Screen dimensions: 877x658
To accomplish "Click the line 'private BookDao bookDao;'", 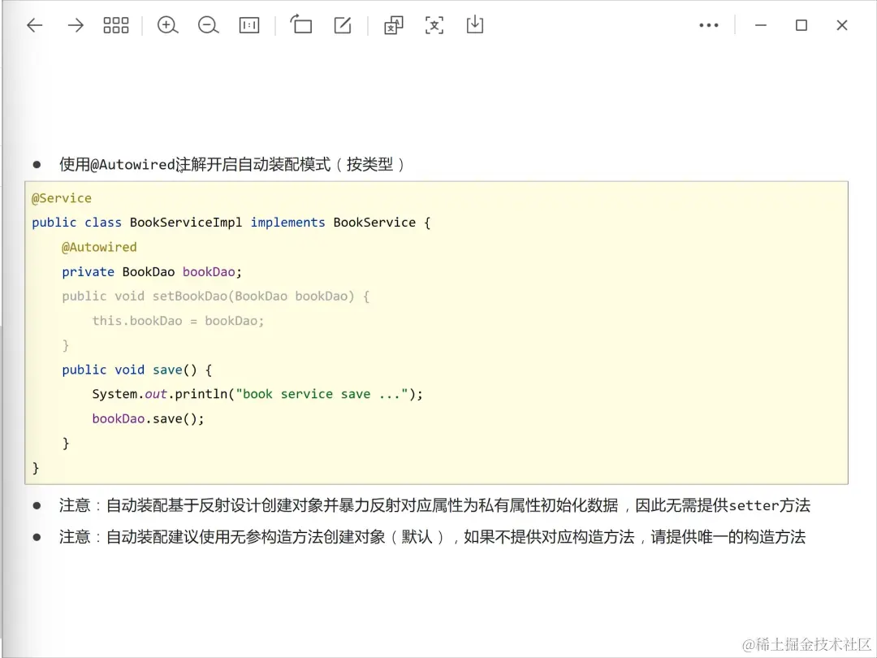I will [152, 272].
